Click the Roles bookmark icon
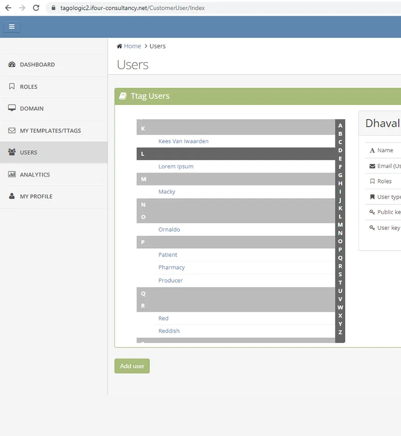 tap(12, 87)
